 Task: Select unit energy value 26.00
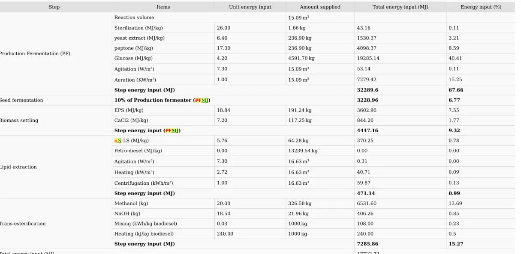[223, 28]
